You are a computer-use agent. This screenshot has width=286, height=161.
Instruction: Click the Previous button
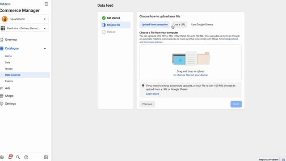pos(147,104)
